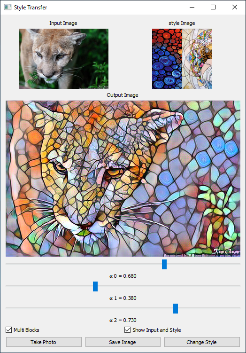Toggle Show Input and Style checkbox

click(x=127, y=330)
